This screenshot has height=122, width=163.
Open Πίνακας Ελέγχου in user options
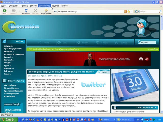(11, 88)
